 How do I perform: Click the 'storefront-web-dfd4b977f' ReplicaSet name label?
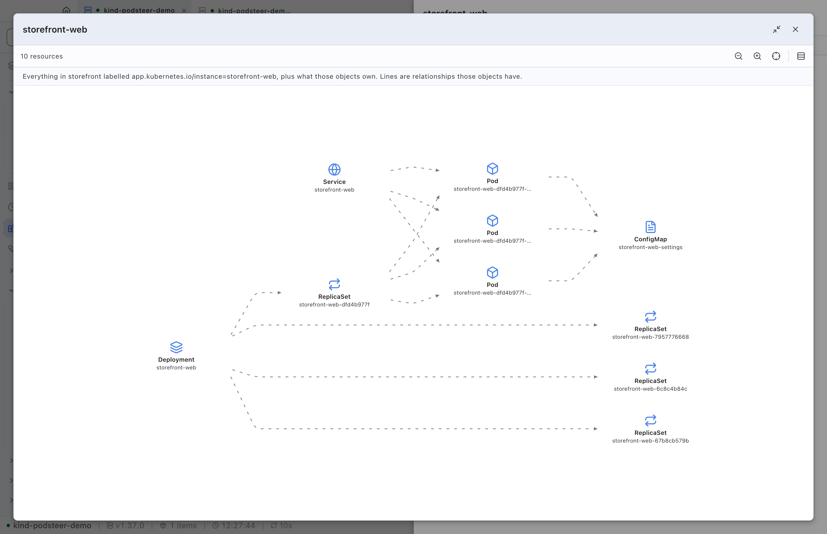coord(334,305)
